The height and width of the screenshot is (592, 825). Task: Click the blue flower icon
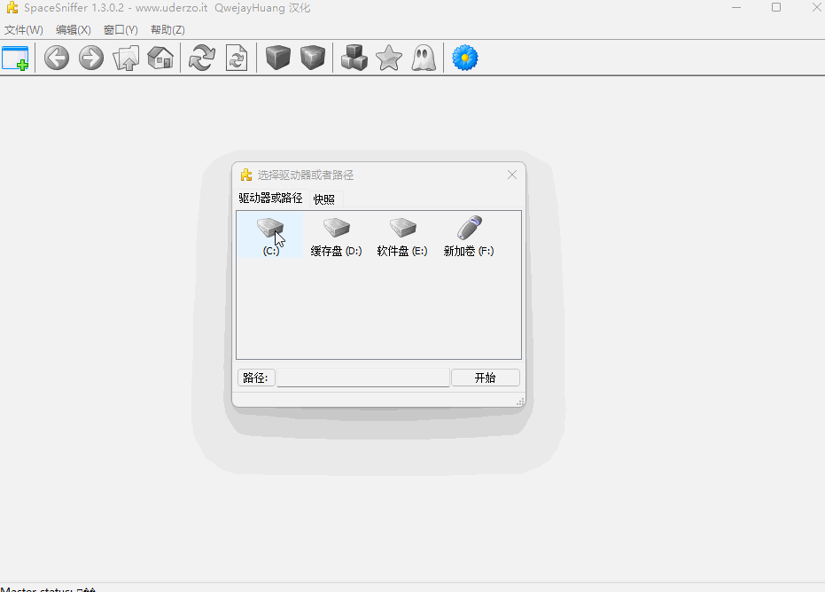(465, 58)
